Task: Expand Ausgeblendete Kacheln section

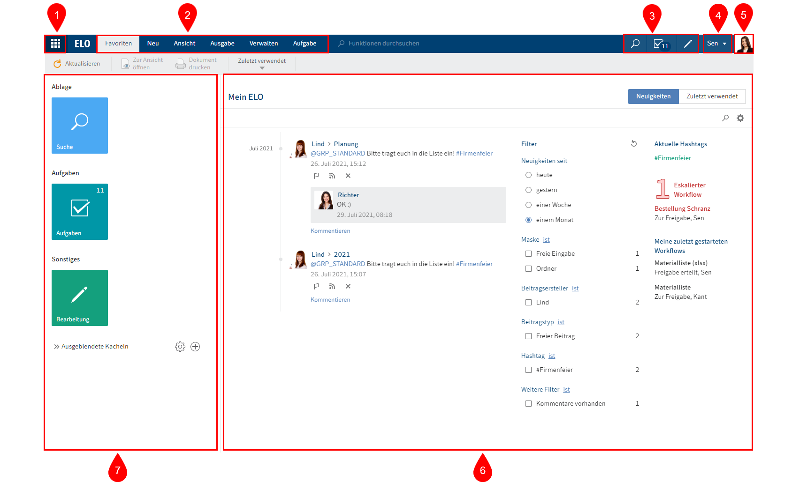Action: click(x=91, y=347)
